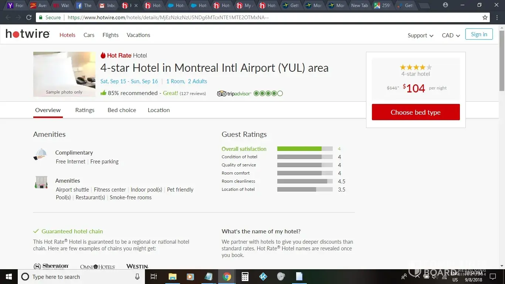
Task: Click the Sign in button
Action: point(479,34)
